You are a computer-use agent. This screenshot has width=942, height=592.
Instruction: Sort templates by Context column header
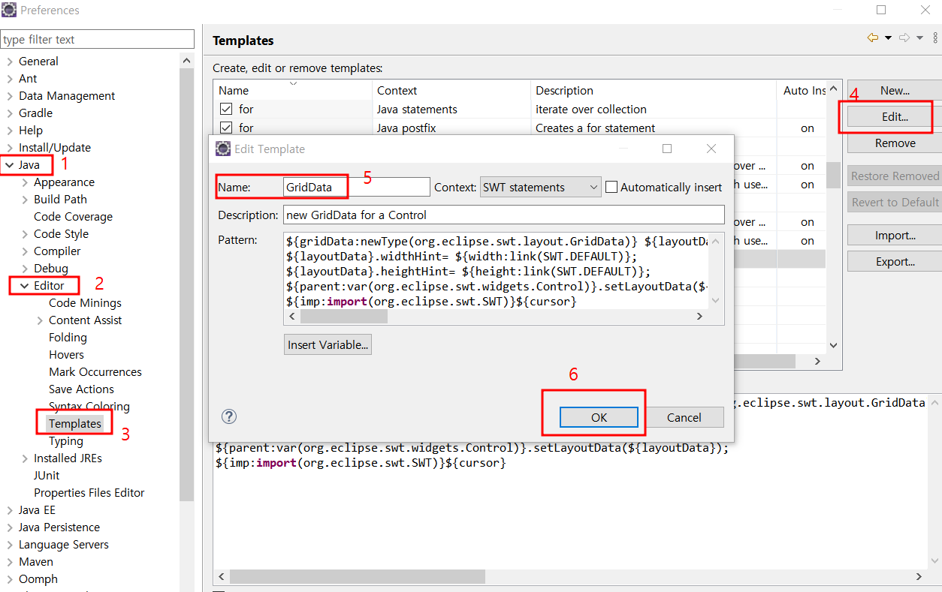(451, 91)
